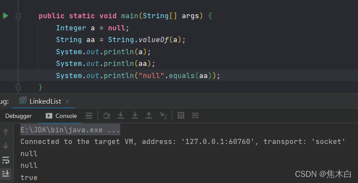Toggle Scroll to End in console
This screenshot has height=183, width=358.
coord(6,174)
